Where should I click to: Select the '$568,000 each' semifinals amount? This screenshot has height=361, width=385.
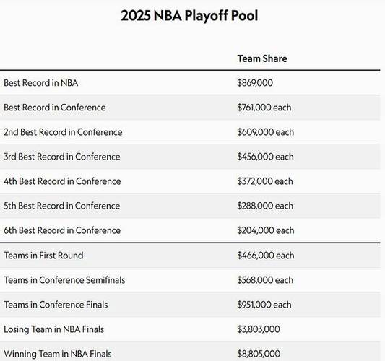point(265,280)
